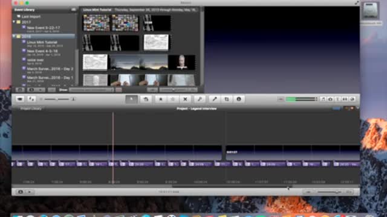
Task: Collapse the 2016 events folder
Action: [x=14, y=36]
